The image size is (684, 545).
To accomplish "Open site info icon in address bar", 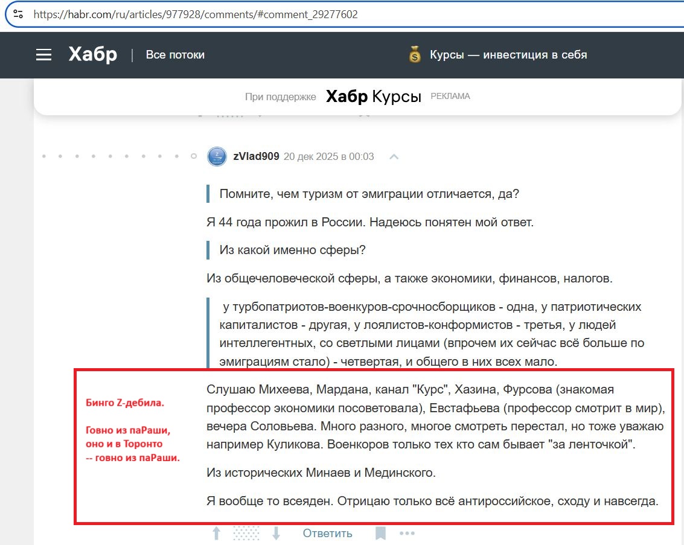I will pos(18,14).
